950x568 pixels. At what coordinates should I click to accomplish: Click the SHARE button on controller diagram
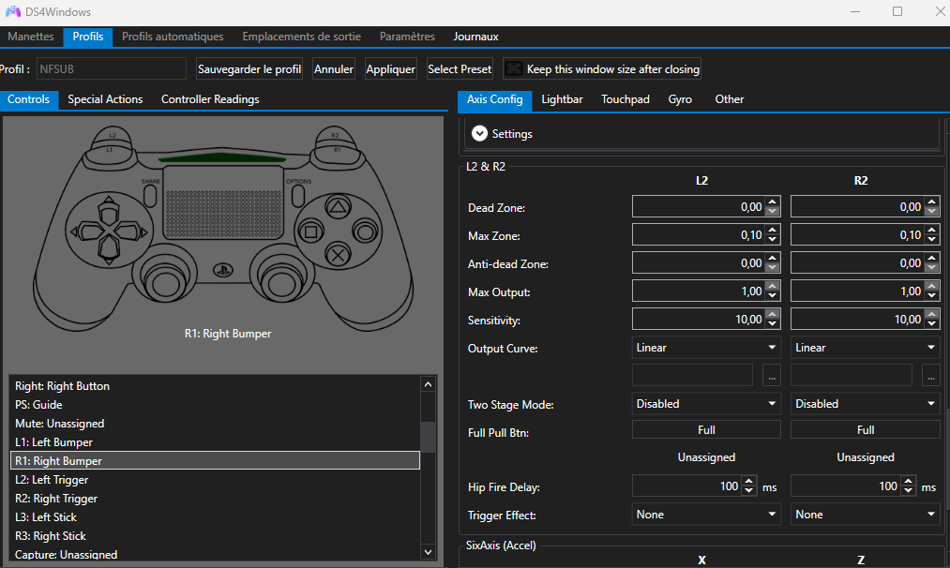pyautogui.click(x=150, y=194)
